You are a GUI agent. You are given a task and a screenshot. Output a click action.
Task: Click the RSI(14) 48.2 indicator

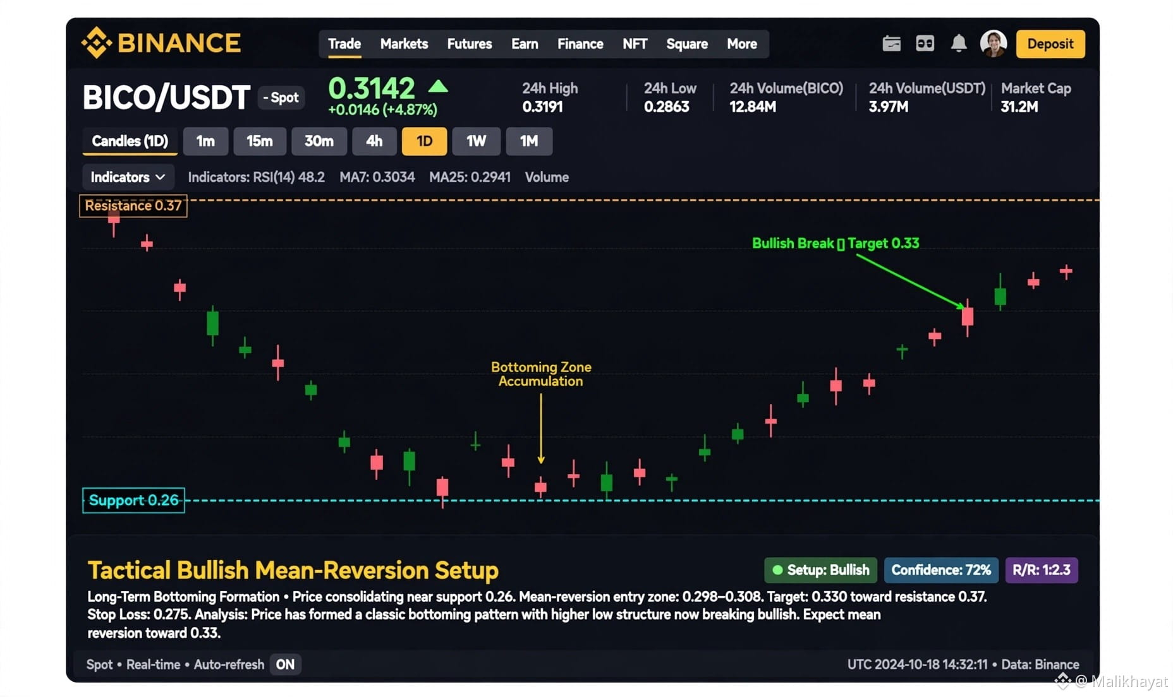(x=289, y=177)
